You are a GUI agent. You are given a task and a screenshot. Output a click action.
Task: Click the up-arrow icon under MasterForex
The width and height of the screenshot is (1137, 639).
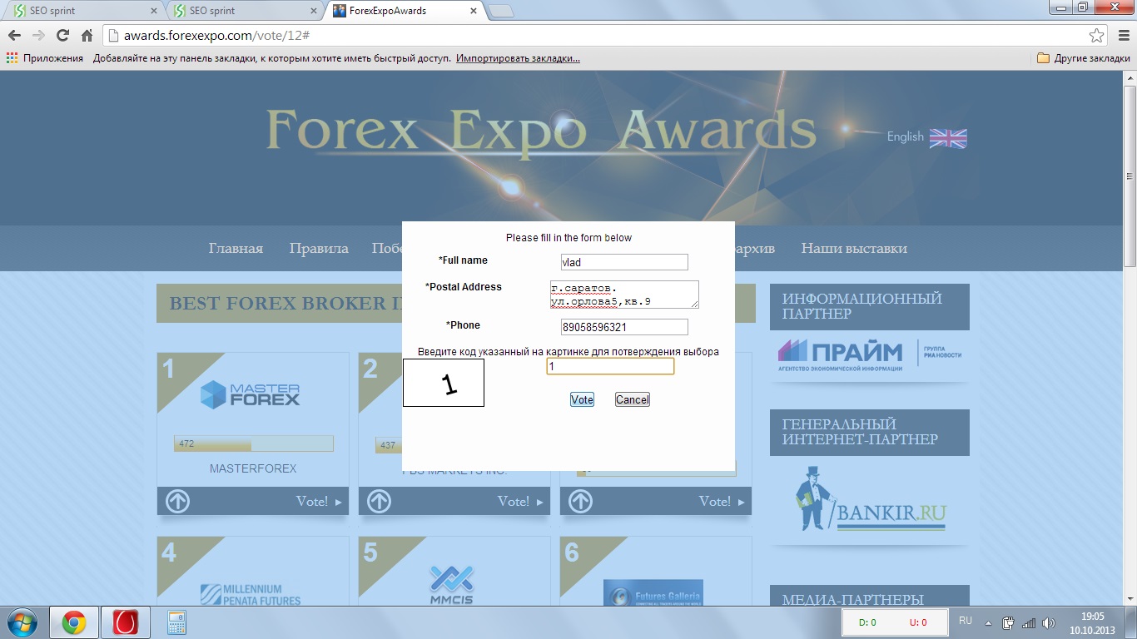click(x=178, y=501)
